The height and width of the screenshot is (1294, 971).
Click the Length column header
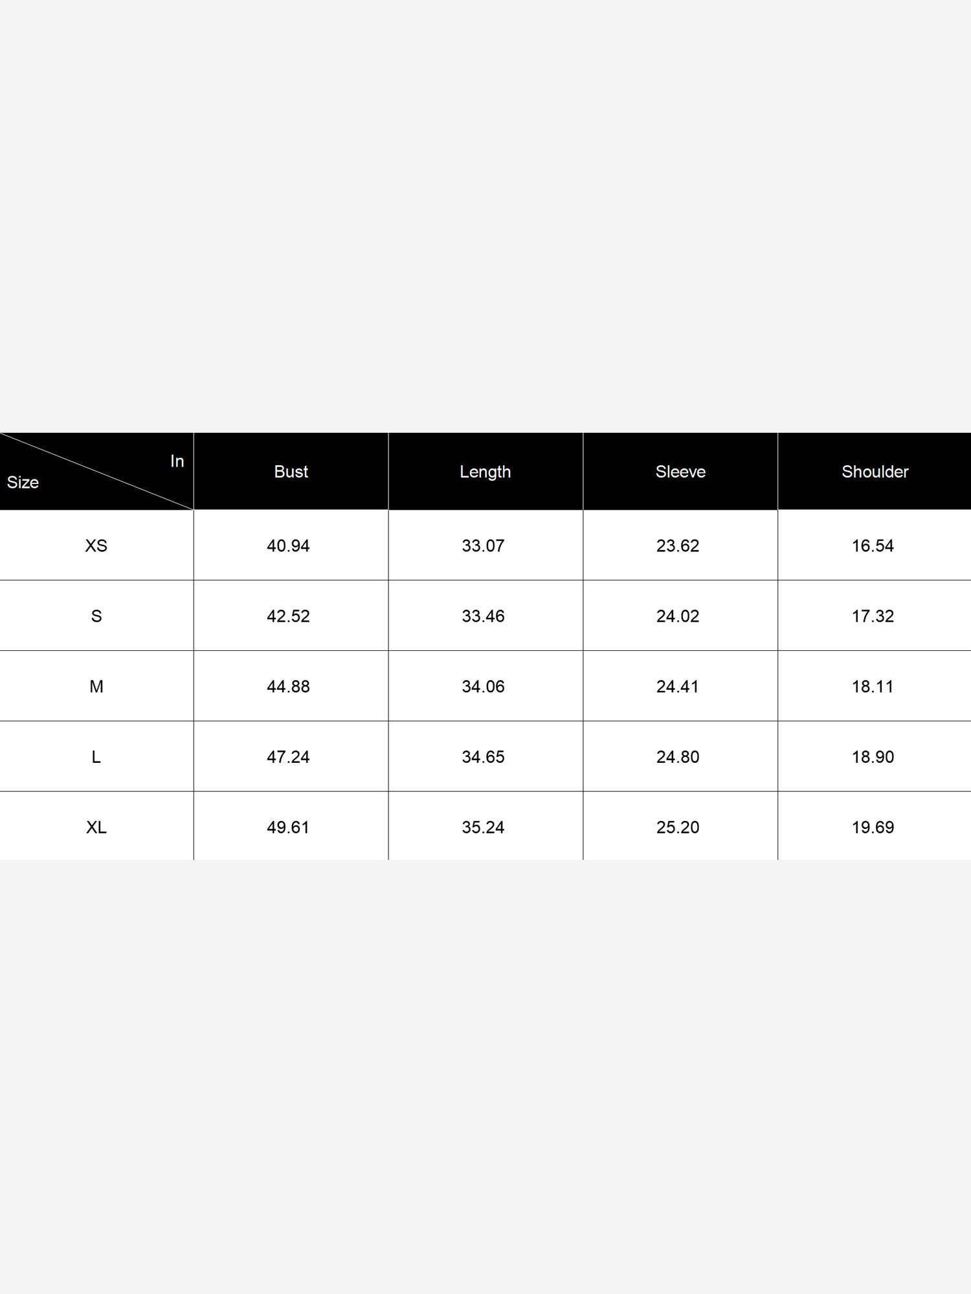[x=485, y=472]
